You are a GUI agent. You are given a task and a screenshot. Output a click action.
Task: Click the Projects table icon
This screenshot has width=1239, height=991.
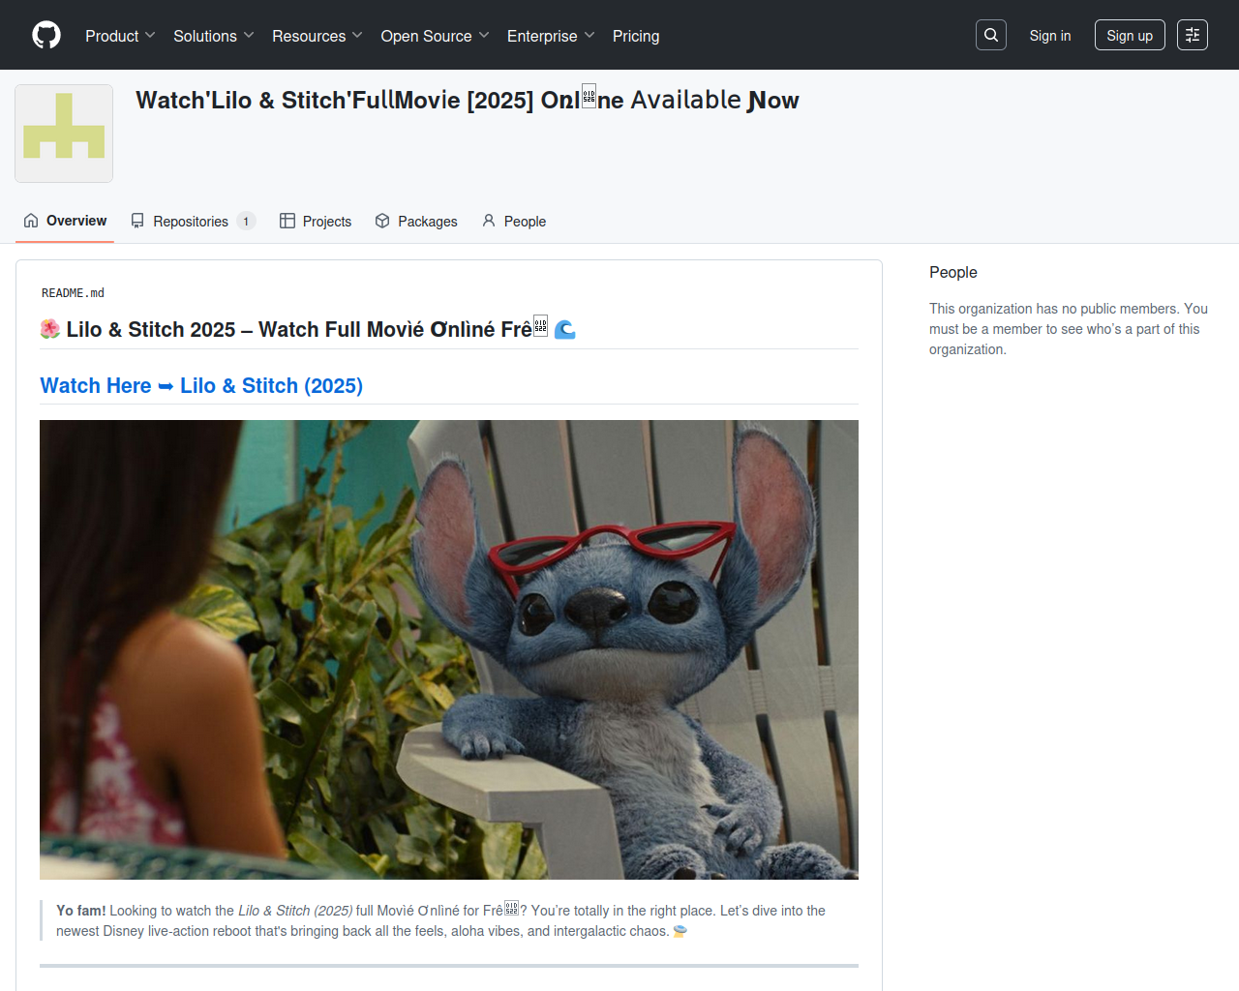(x=287, y=221)
